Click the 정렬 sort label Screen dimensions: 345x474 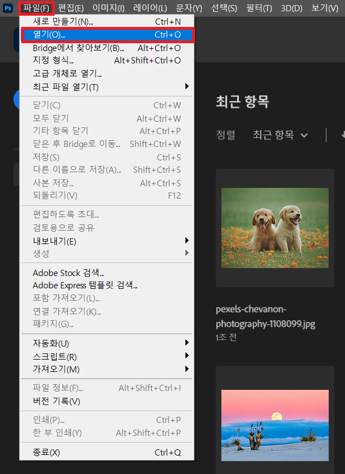click(x=226, y=135)
